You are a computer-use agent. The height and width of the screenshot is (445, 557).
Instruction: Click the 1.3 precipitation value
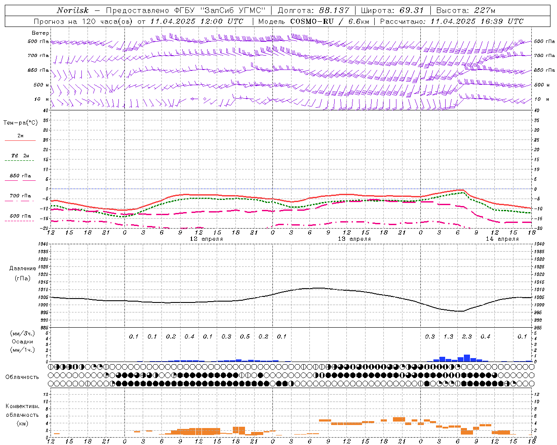(x=448, y=336)
